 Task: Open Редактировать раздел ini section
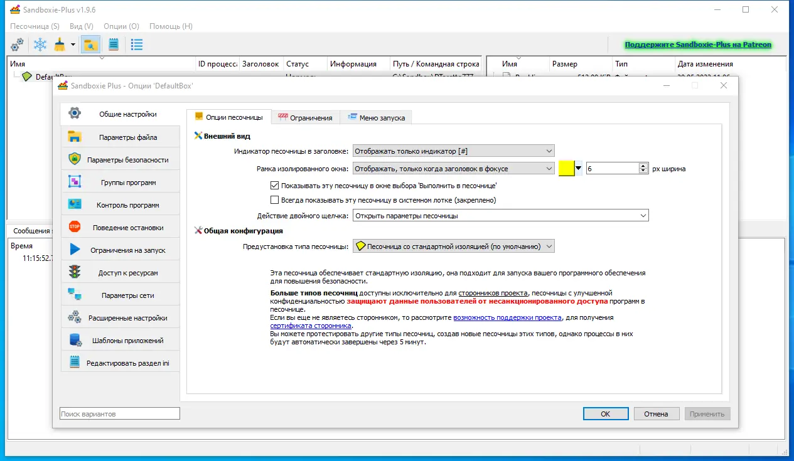tap(120, 363)
